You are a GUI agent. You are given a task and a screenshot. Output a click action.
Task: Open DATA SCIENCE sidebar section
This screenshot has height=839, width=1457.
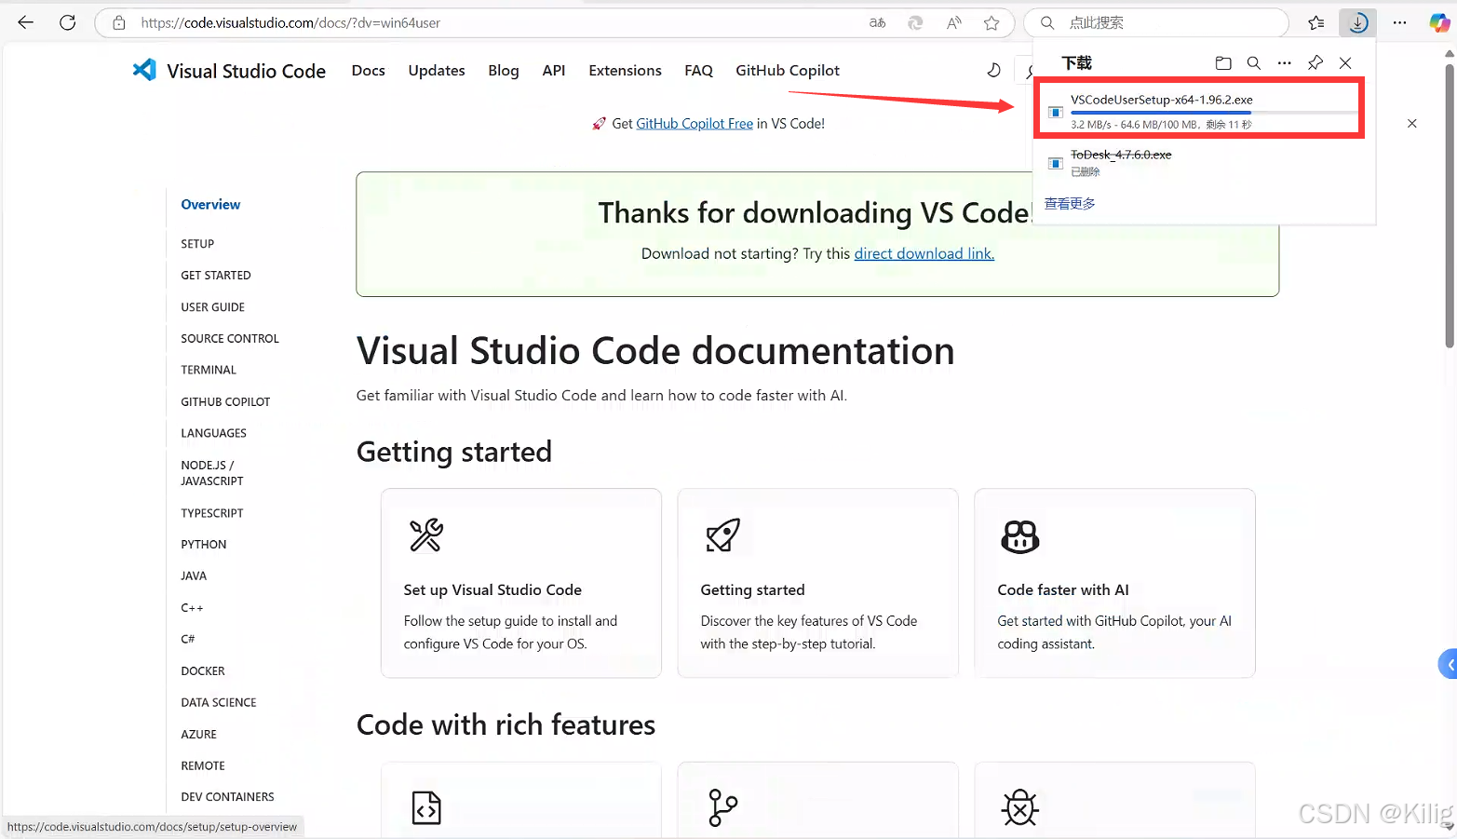tap(219, 703)
